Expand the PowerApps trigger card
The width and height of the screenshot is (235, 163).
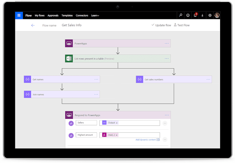pyautogui.click(x=118, y=44)
